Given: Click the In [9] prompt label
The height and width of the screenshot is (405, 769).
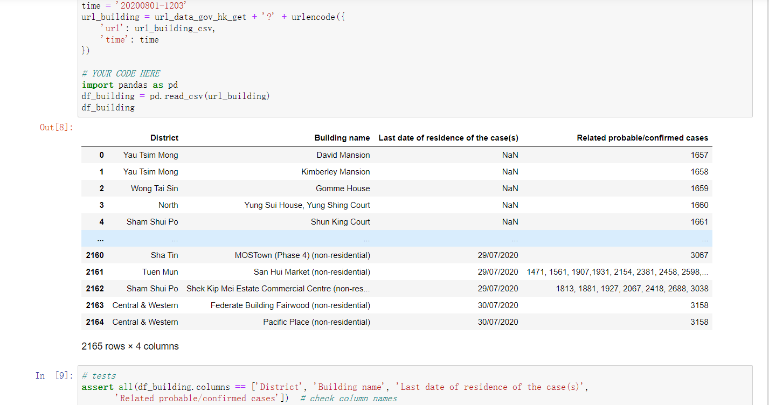Looking at the screenshot, I should pos(53,376).
